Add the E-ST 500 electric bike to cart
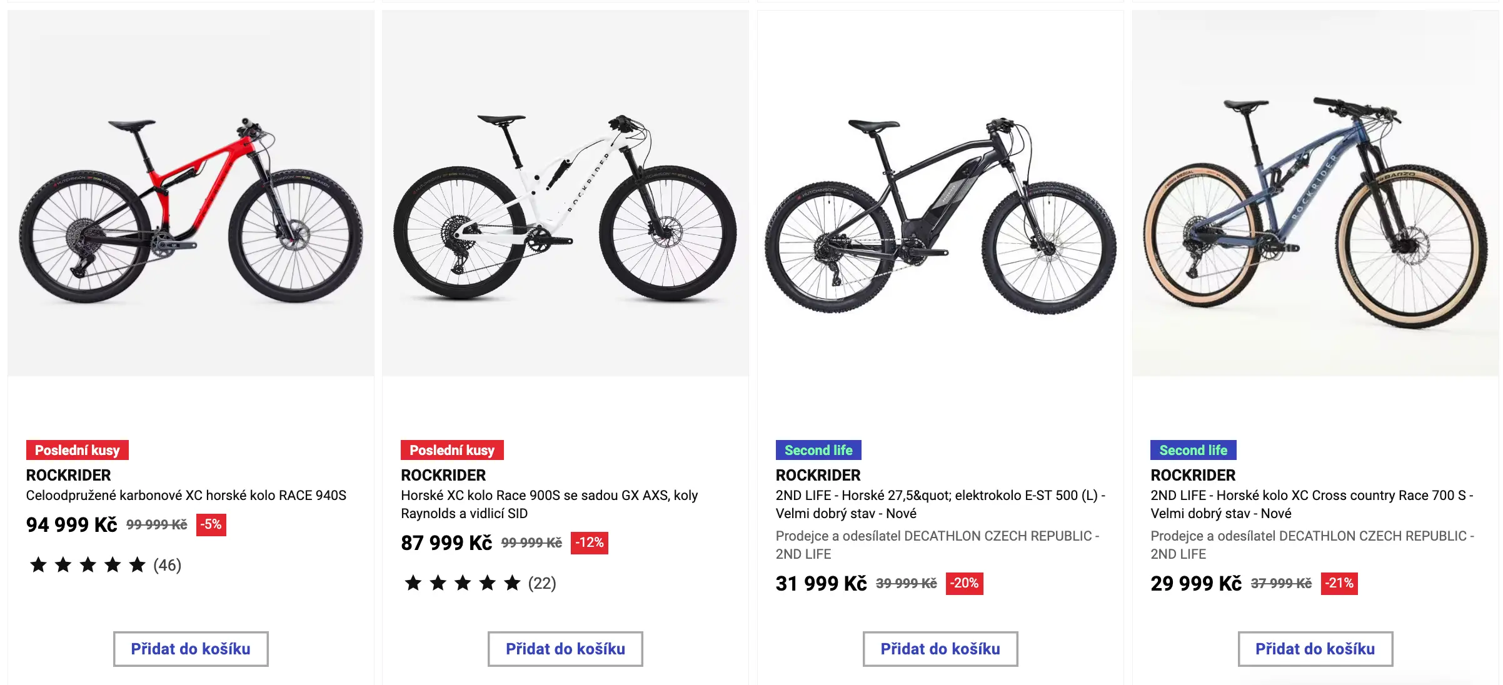Screen dimensions: 1503x685 click(940, 649)
